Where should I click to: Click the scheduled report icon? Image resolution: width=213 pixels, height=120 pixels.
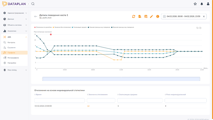pos(146,16)
